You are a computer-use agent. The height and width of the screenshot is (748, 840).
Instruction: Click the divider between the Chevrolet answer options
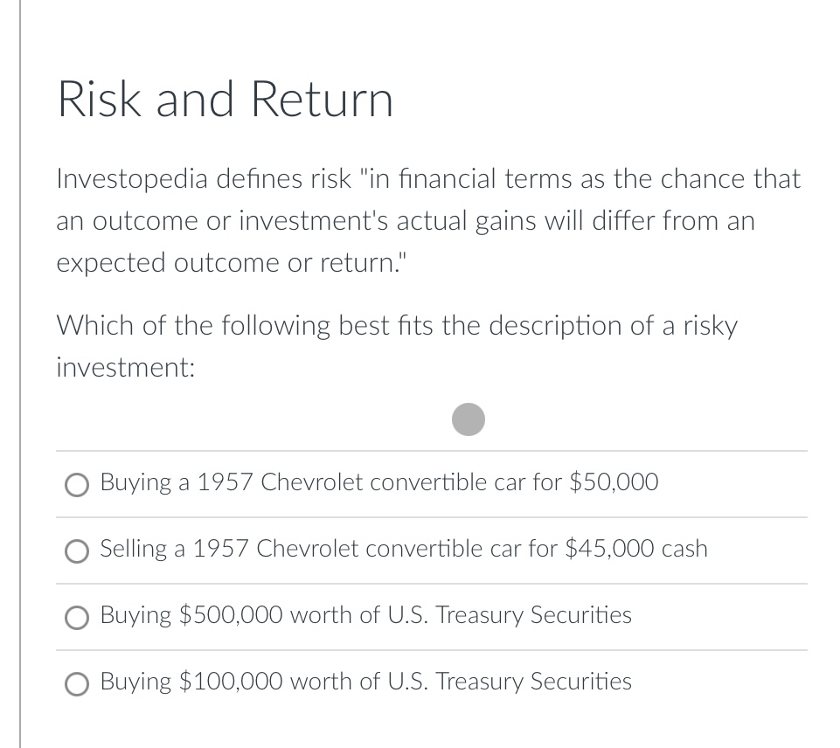pyautogui.click(x=432, y=516)
